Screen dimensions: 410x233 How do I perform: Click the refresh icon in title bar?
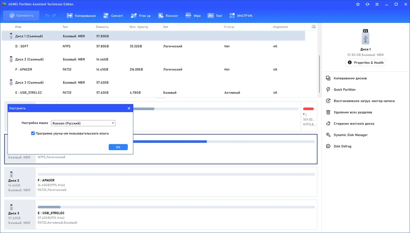pyautogui.click(x=367, y=4)
